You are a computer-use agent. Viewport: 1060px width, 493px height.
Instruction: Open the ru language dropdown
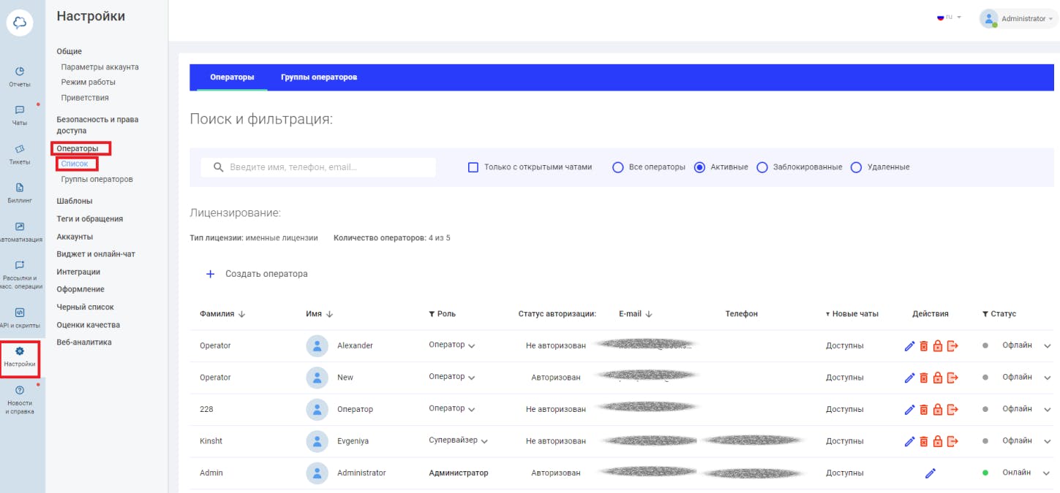pos(950,18)
